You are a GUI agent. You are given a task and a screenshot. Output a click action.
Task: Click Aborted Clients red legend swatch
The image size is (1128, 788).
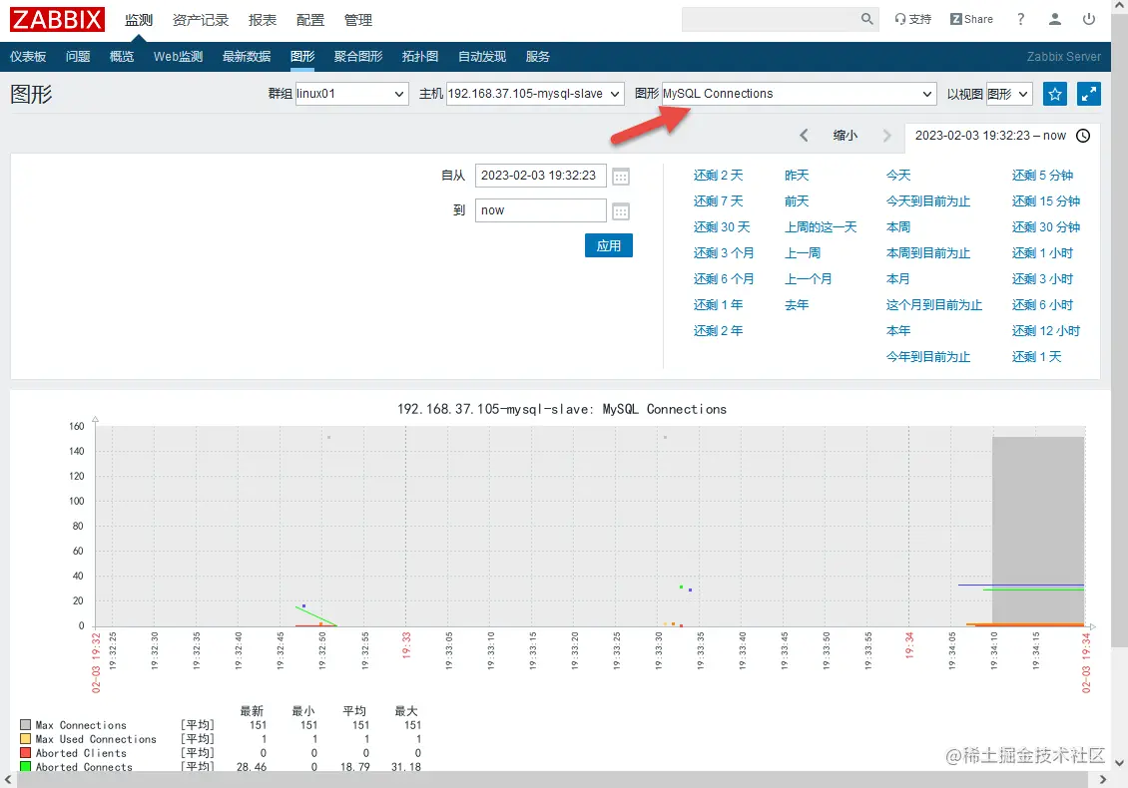point(25,752)
